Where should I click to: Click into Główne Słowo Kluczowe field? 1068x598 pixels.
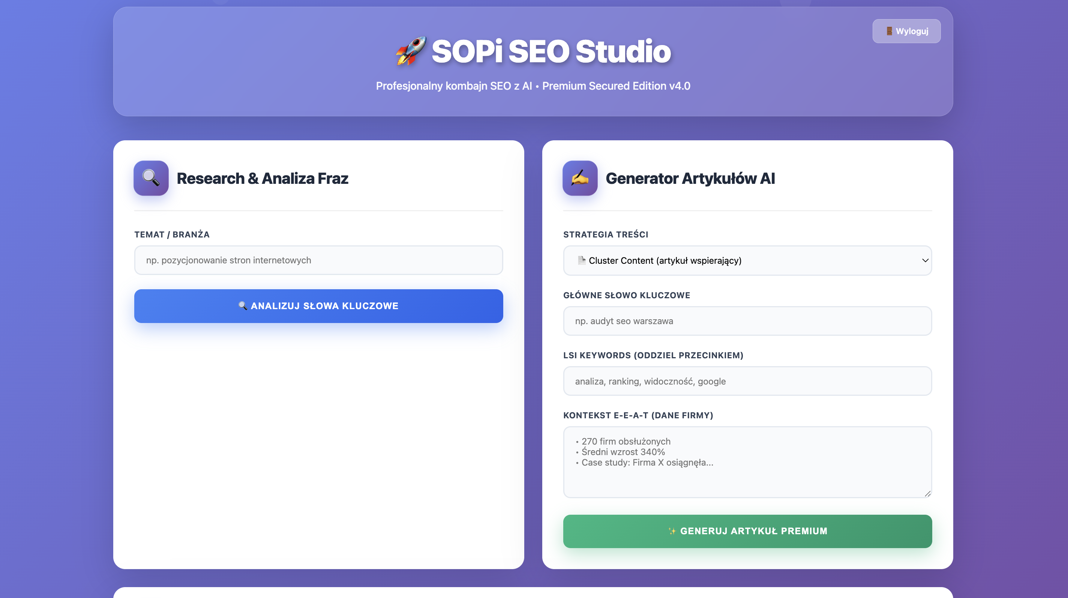747,320
